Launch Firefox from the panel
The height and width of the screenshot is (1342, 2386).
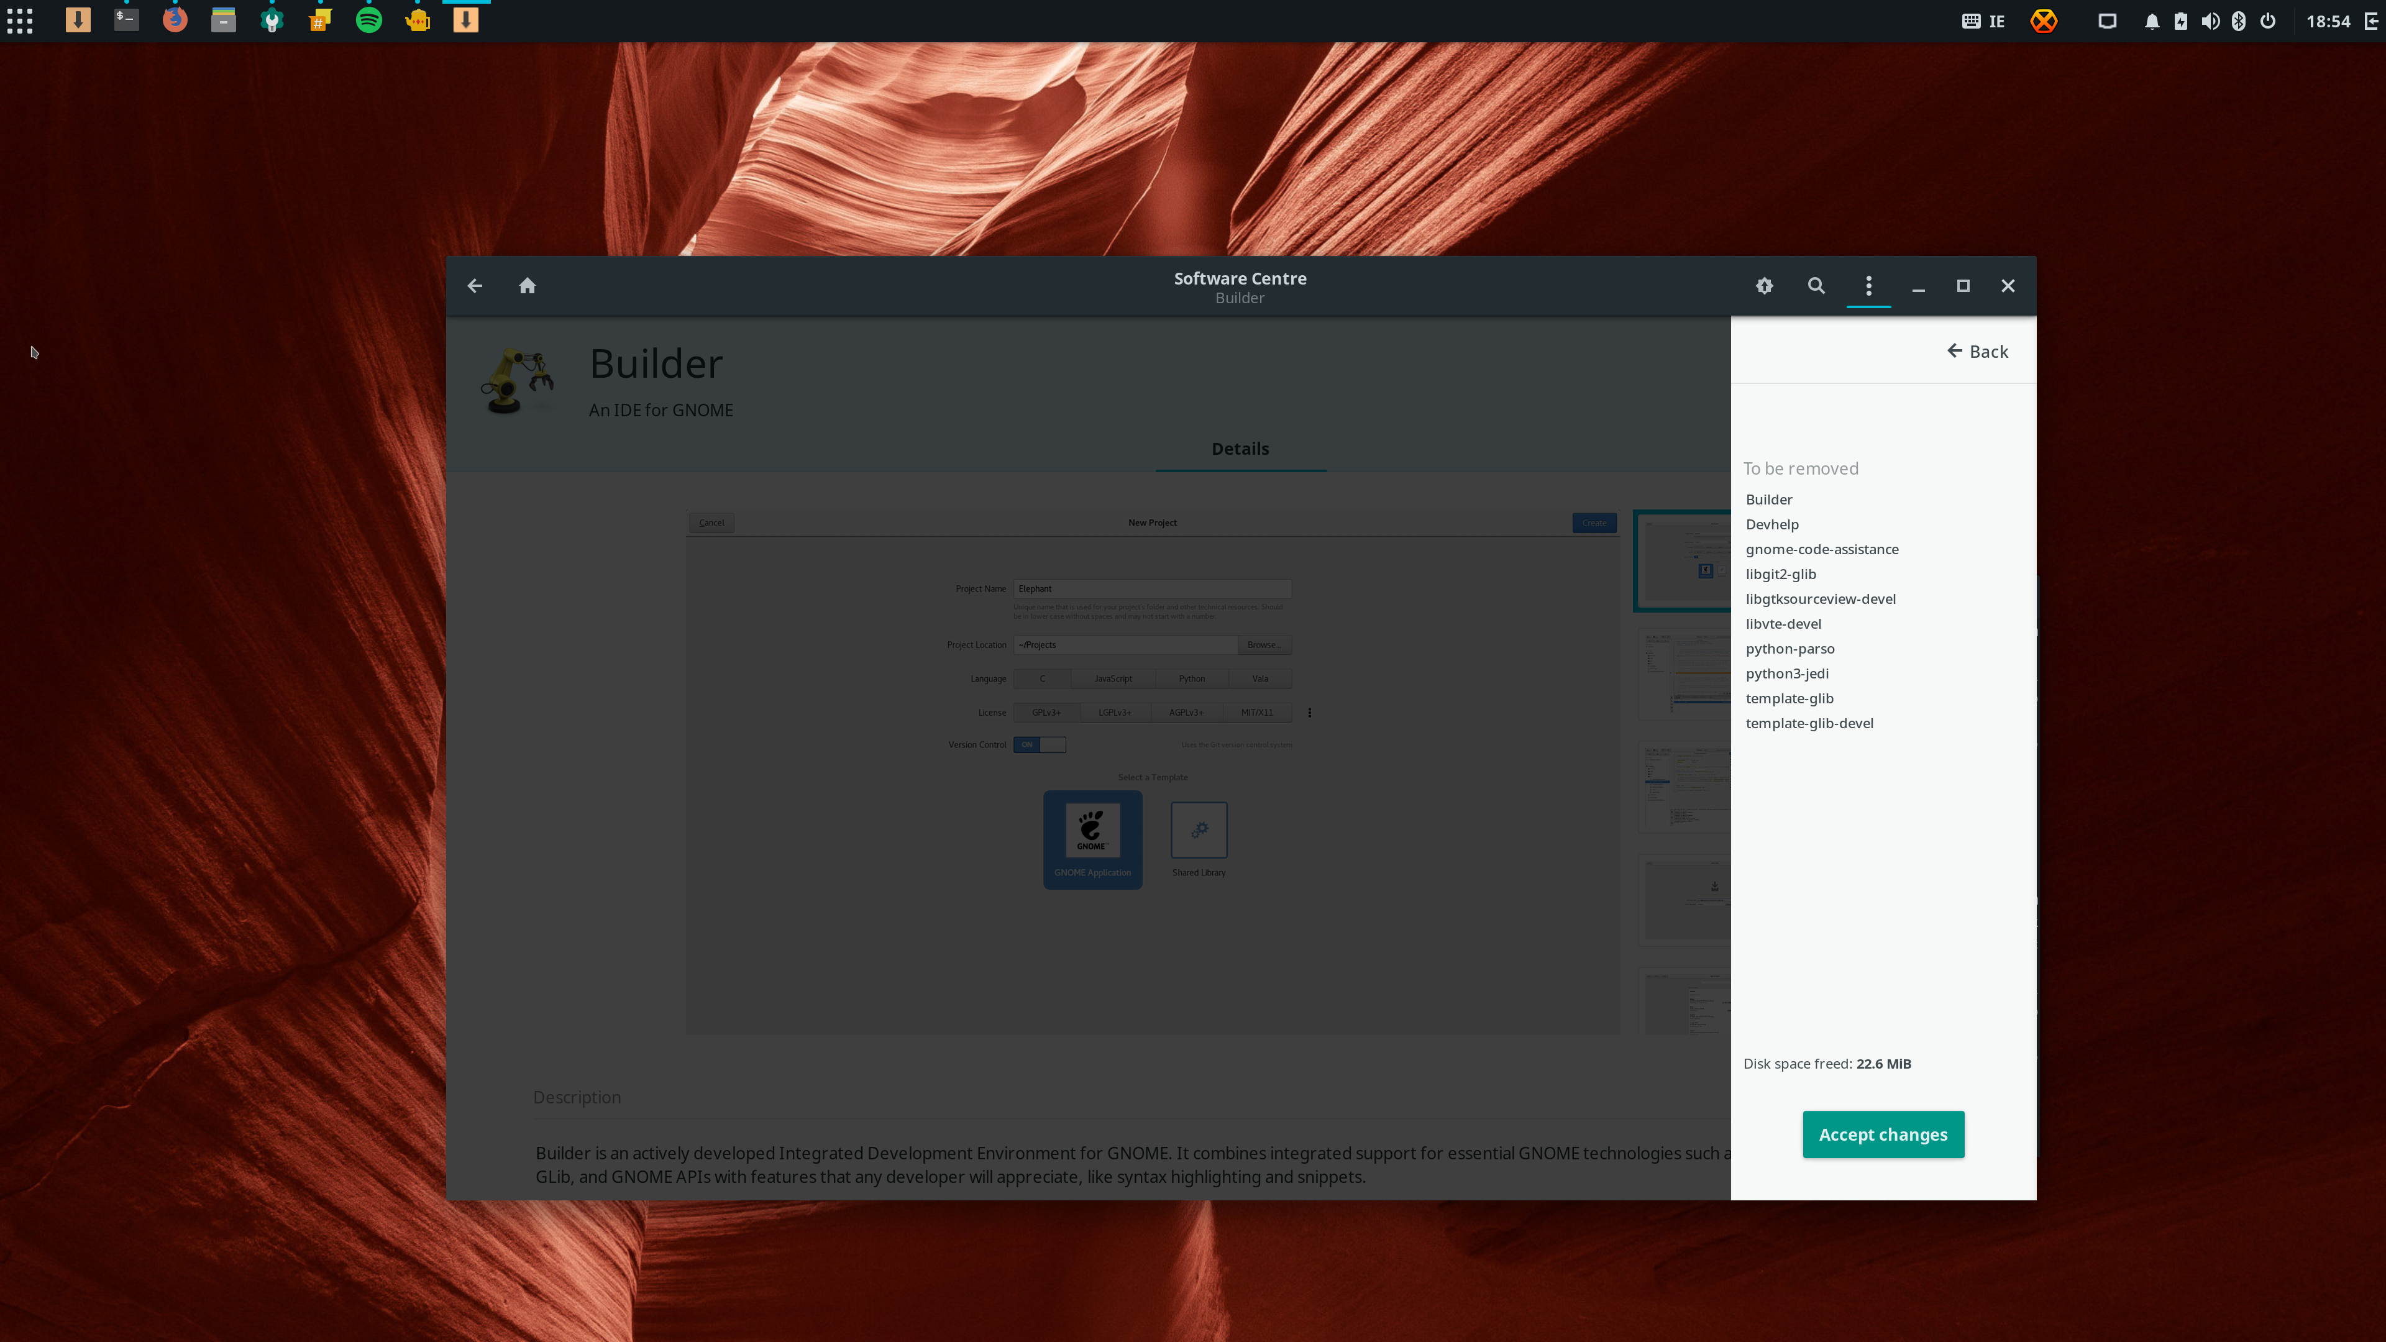click(x=174, y=21)
